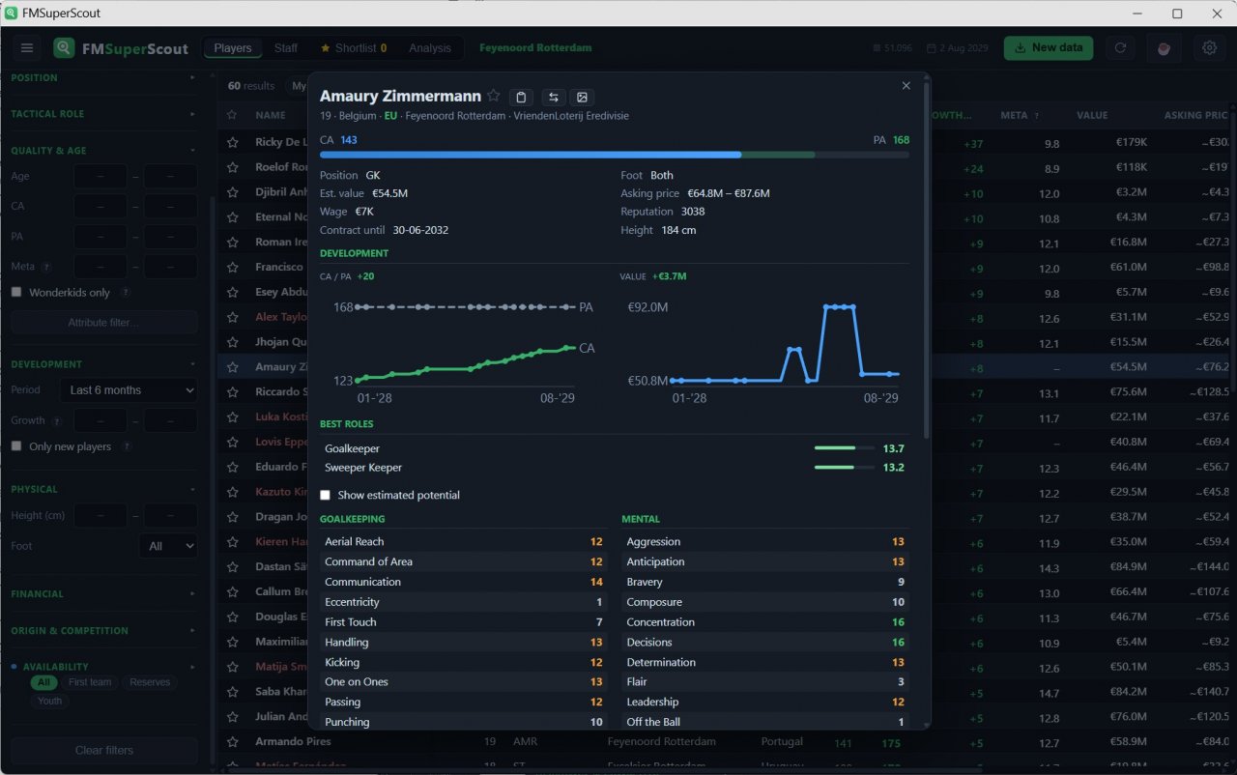Star the Esey Abdu row
This screenshot has width=1237, height=775.
coord(232,292)
